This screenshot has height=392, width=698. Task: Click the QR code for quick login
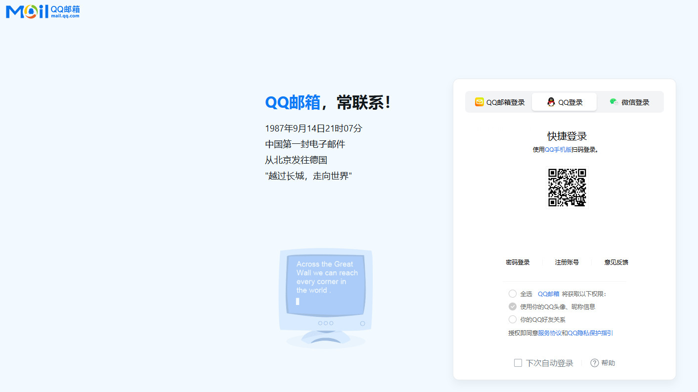click(567, 188)
